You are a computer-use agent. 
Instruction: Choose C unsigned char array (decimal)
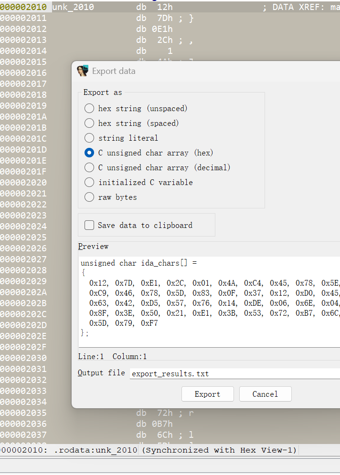click(89, 167)
